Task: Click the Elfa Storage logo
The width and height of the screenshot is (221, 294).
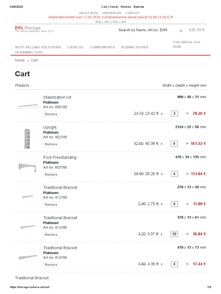Action: (x=28, y=28)
